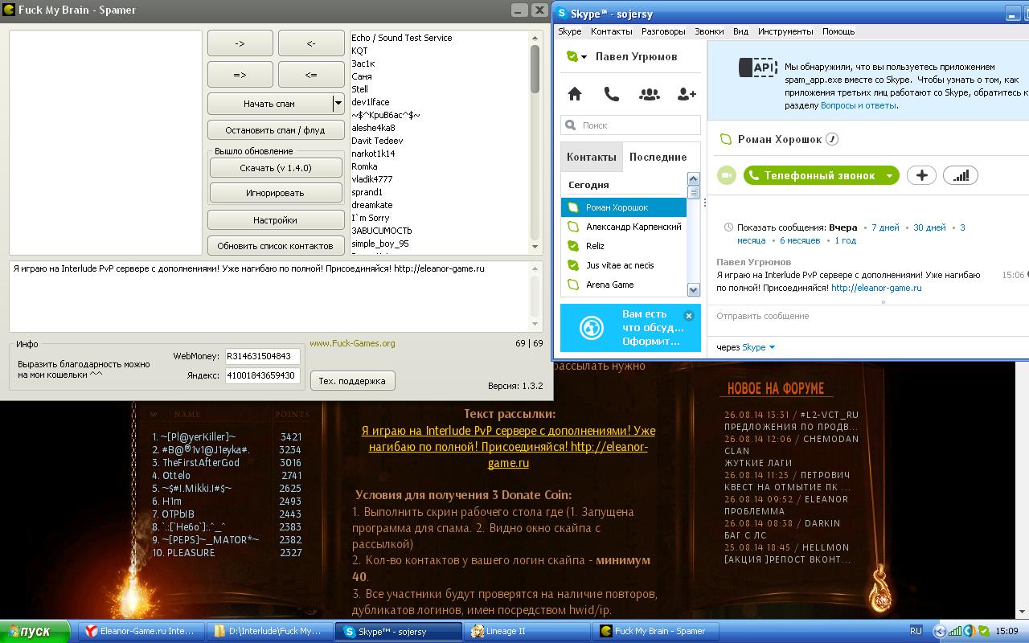This screenshot has height=643, width=1029.
Task: Click the plus button in Skype conversation
Action: click(x=921, y=175)
